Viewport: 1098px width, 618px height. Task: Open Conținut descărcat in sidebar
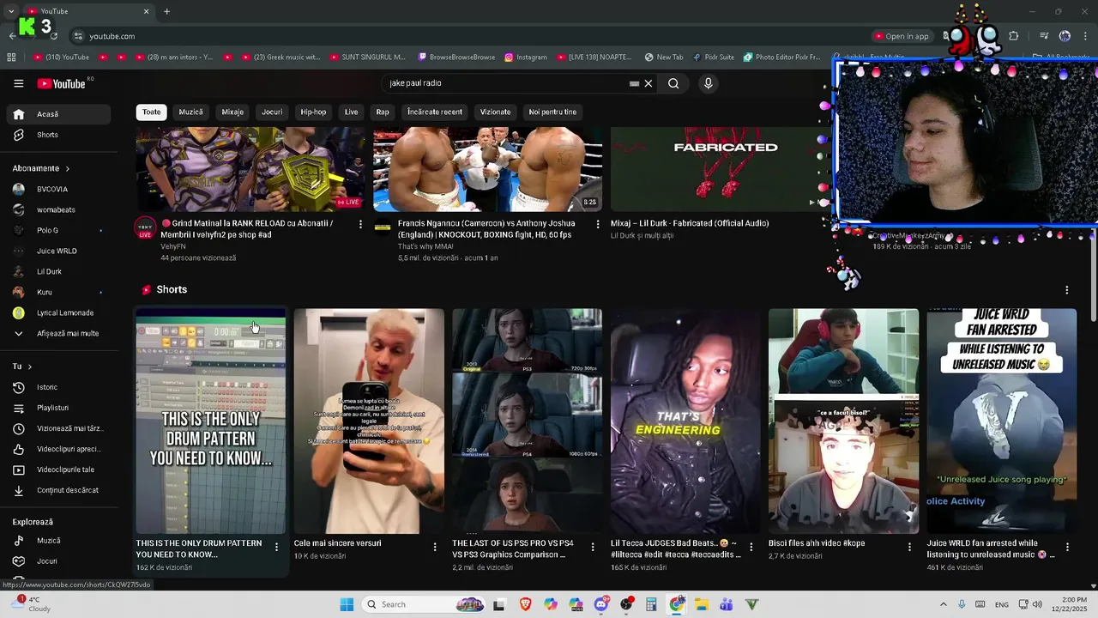tap(58, 490)
